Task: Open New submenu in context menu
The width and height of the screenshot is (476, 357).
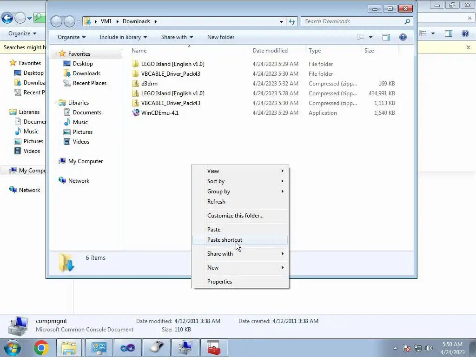Action: coord(240,268)
